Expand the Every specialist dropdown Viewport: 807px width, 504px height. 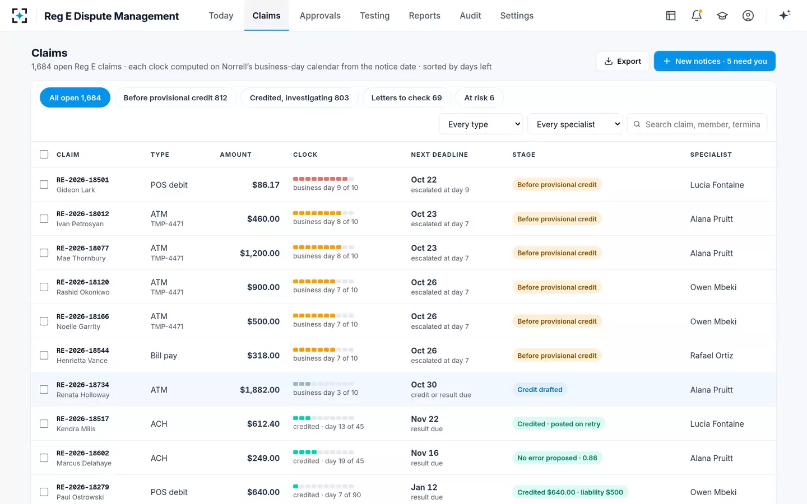point(575,124)
